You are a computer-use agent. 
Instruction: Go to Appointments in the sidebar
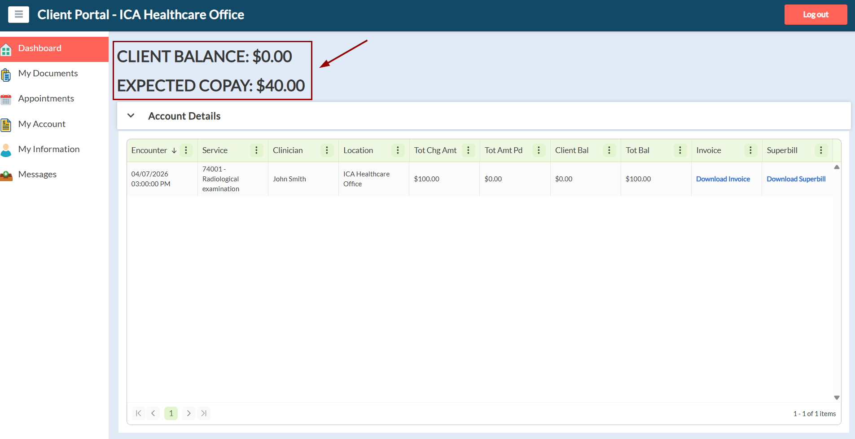pyautogui.click(x=46, y=98)
